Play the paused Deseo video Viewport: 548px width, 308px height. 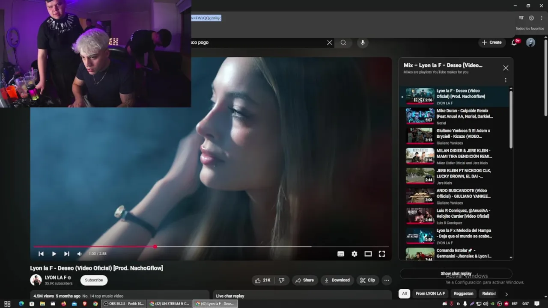point(54,254)
